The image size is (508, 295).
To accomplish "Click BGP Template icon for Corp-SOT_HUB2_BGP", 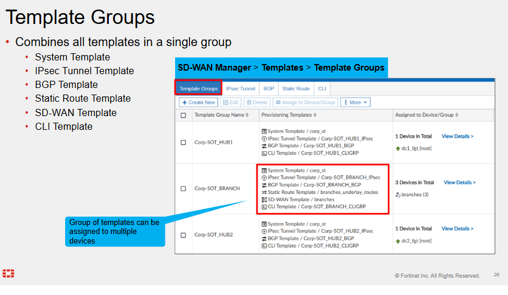I will point(264,239).
